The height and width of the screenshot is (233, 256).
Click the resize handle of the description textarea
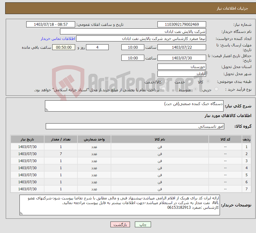click(x=47, y=110)
